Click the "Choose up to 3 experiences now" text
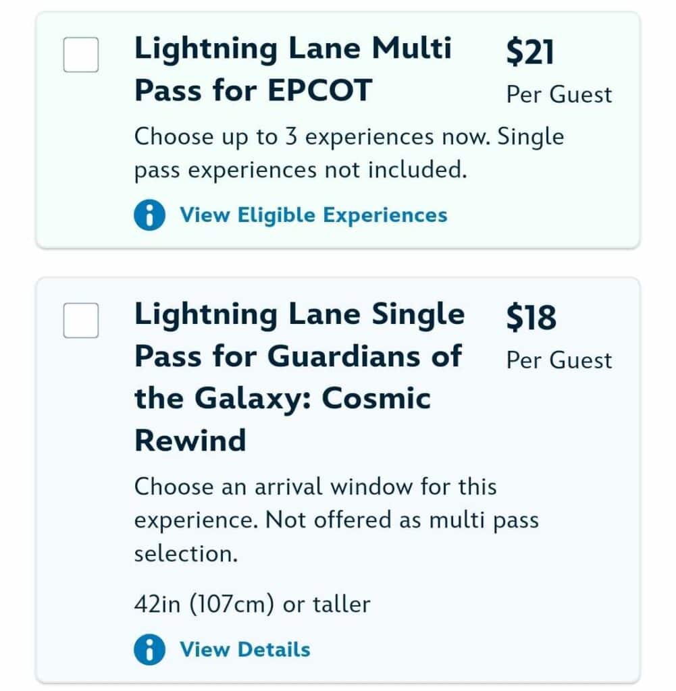676x691 pixels. [x=313, y=137]
